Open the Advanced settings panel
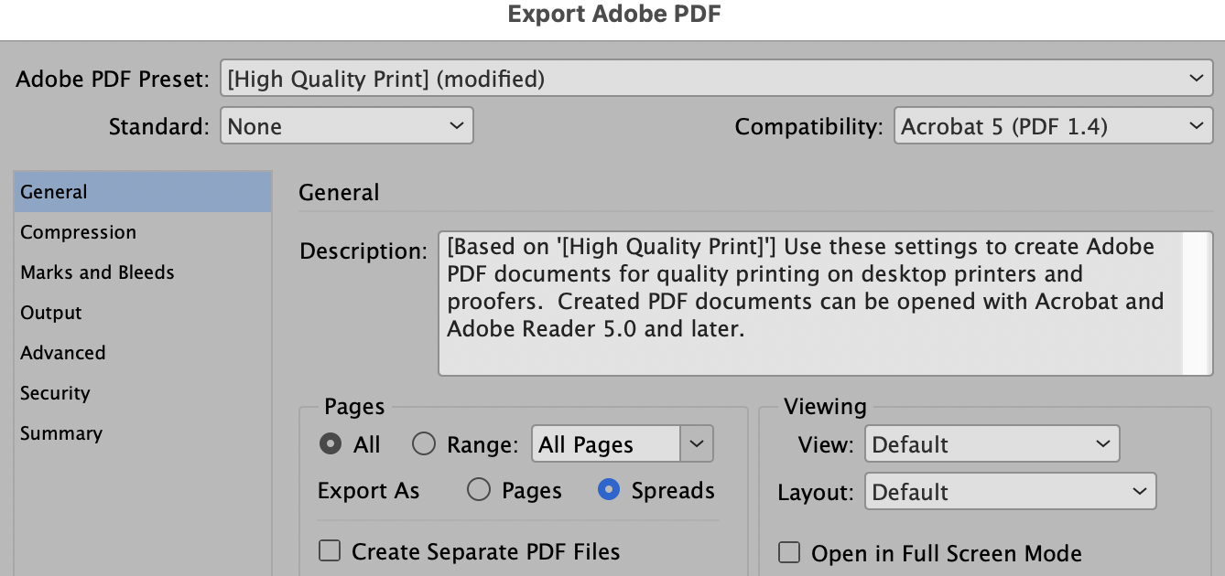 [62, 352]
